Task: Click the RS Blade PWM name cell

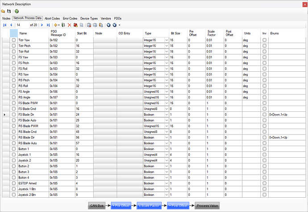Action: point(33,126)
